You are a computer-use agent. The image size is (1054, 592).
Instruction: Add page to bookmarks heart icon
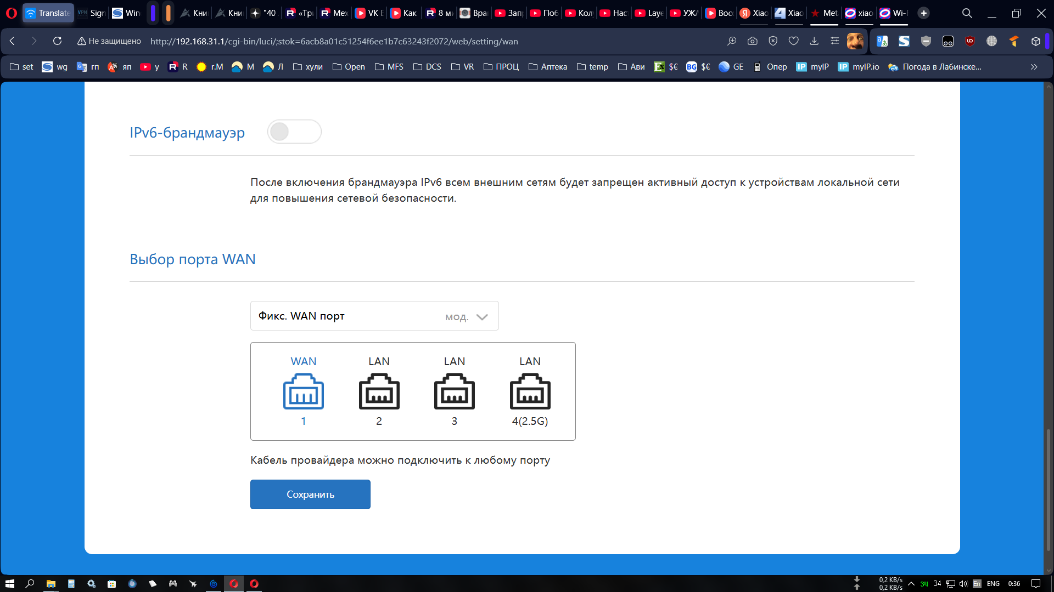point(794,41)
